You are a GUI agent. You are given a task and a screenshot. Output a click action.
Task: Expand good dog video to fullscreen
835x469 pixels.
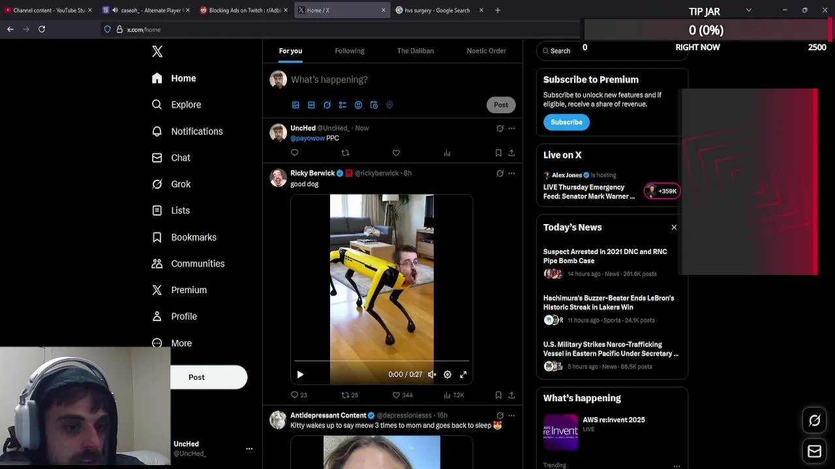(x=463, y=375)
